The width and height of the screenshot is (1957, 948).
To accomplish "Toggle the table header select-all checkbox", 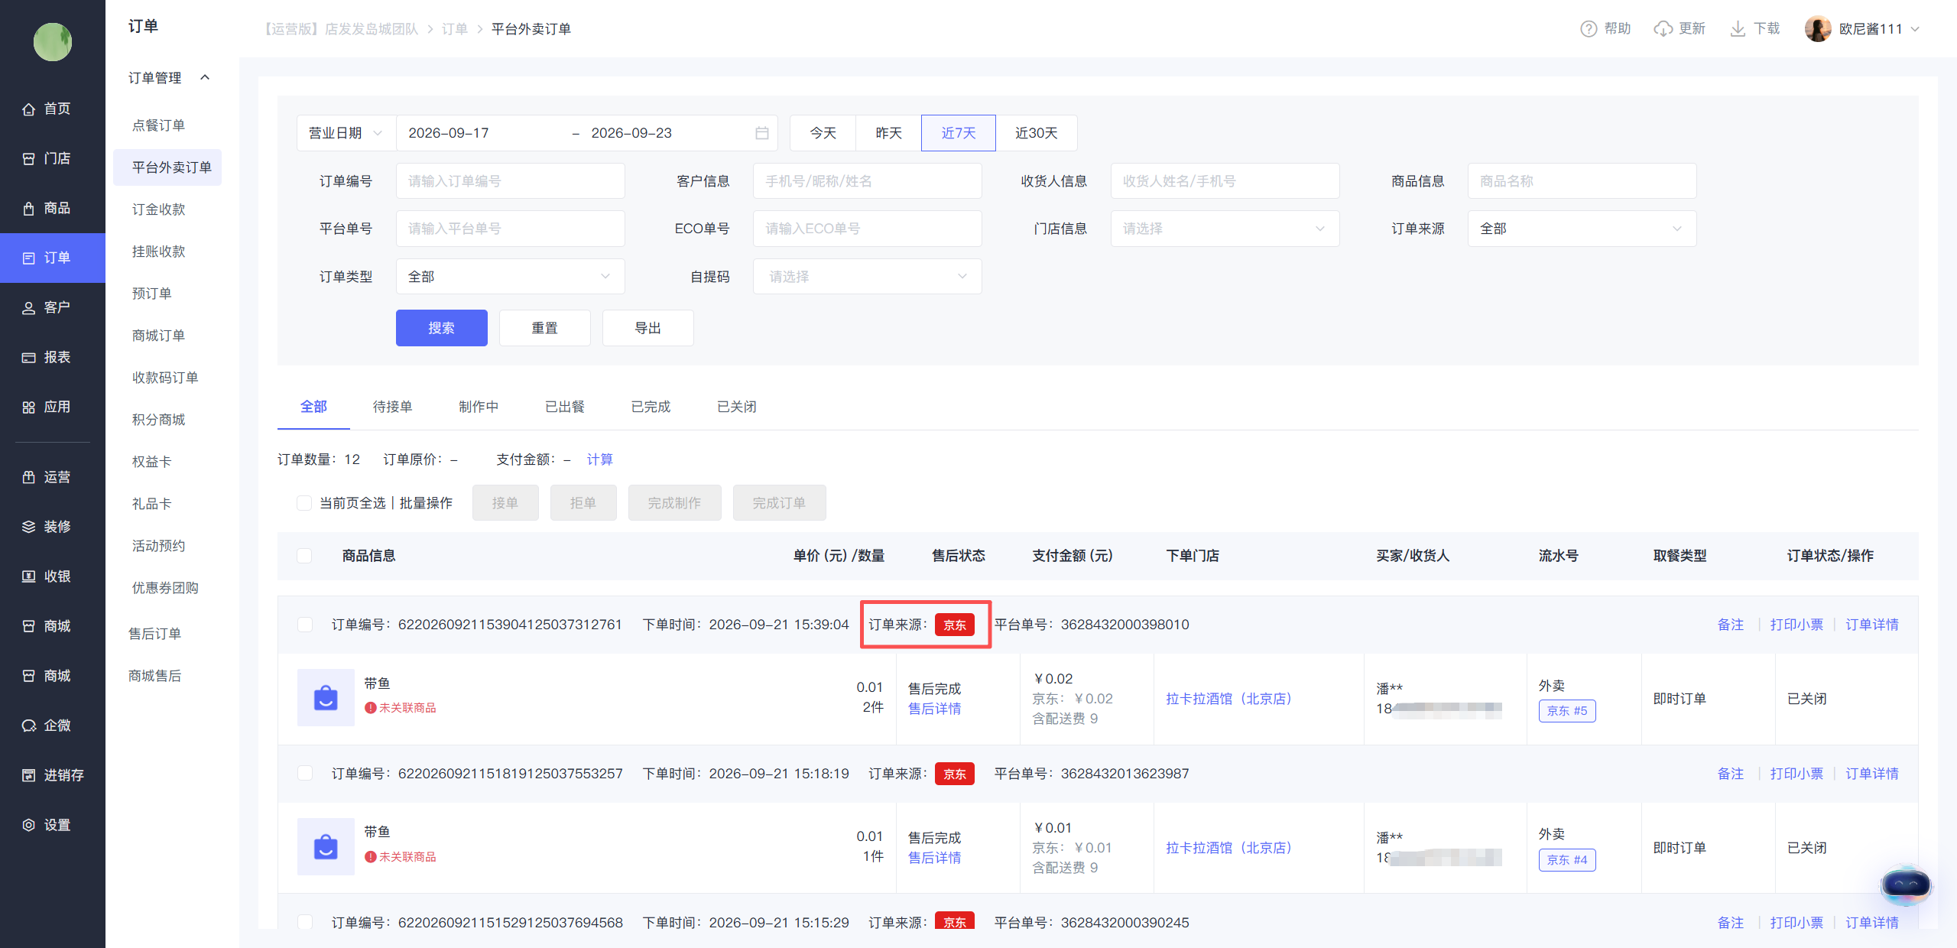I will [304, 556].
